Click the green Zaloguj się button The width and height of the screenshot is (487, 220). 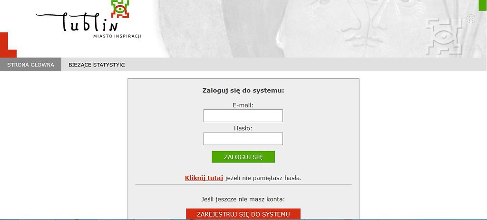point(243,157)
